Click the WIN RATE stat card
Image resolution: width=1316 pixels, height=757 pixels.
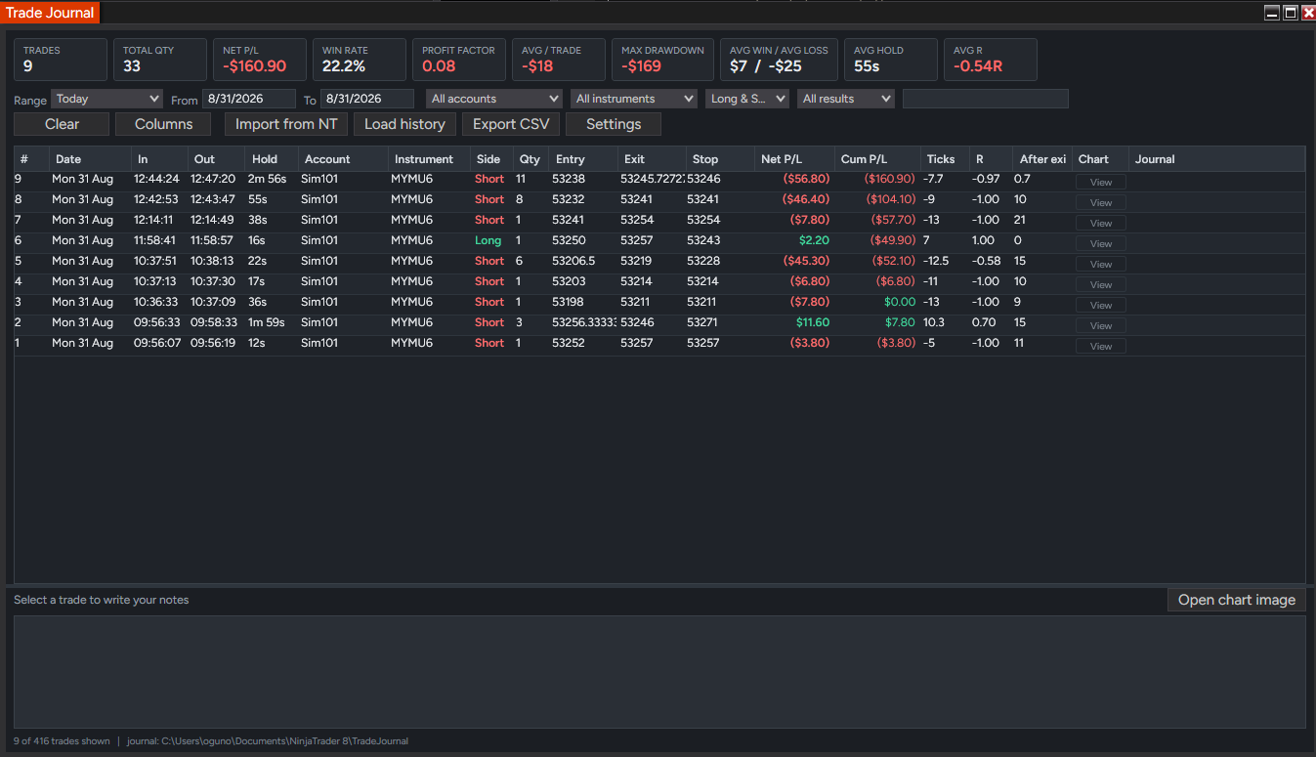tap(359, 60)
